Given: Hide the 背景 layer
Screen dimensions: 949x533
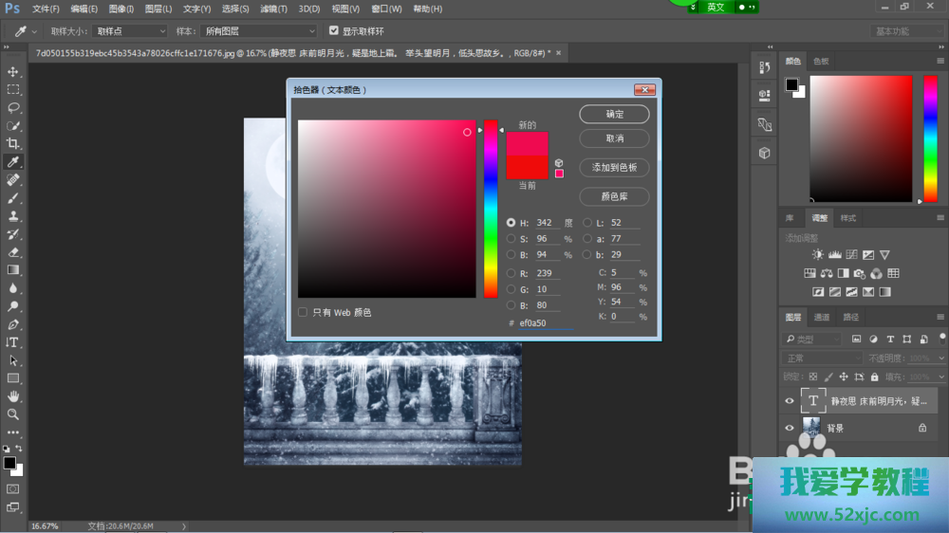Looking at the screenshot, I should click(x=789, y=429).
